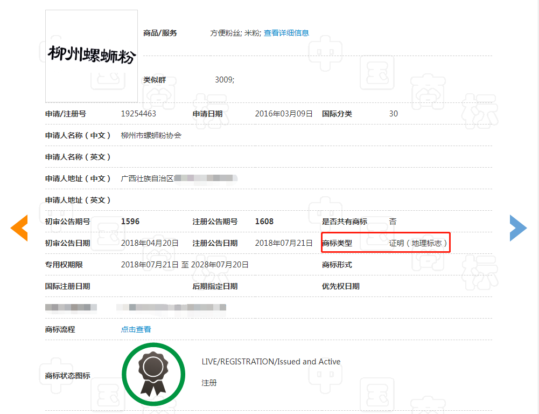Select shared trademark value 否
This screenshot has height=414, width=539.
(x=393, y=222)
